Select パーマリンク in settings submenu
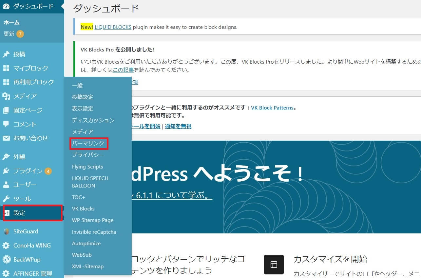The height and width of the screenshot is (278, 421). click(x=88, y=143)
